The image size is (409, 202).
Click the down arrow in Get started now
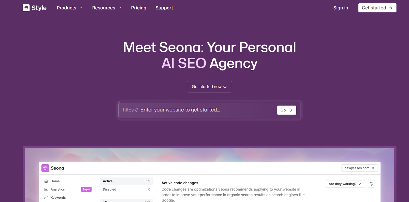225,87
